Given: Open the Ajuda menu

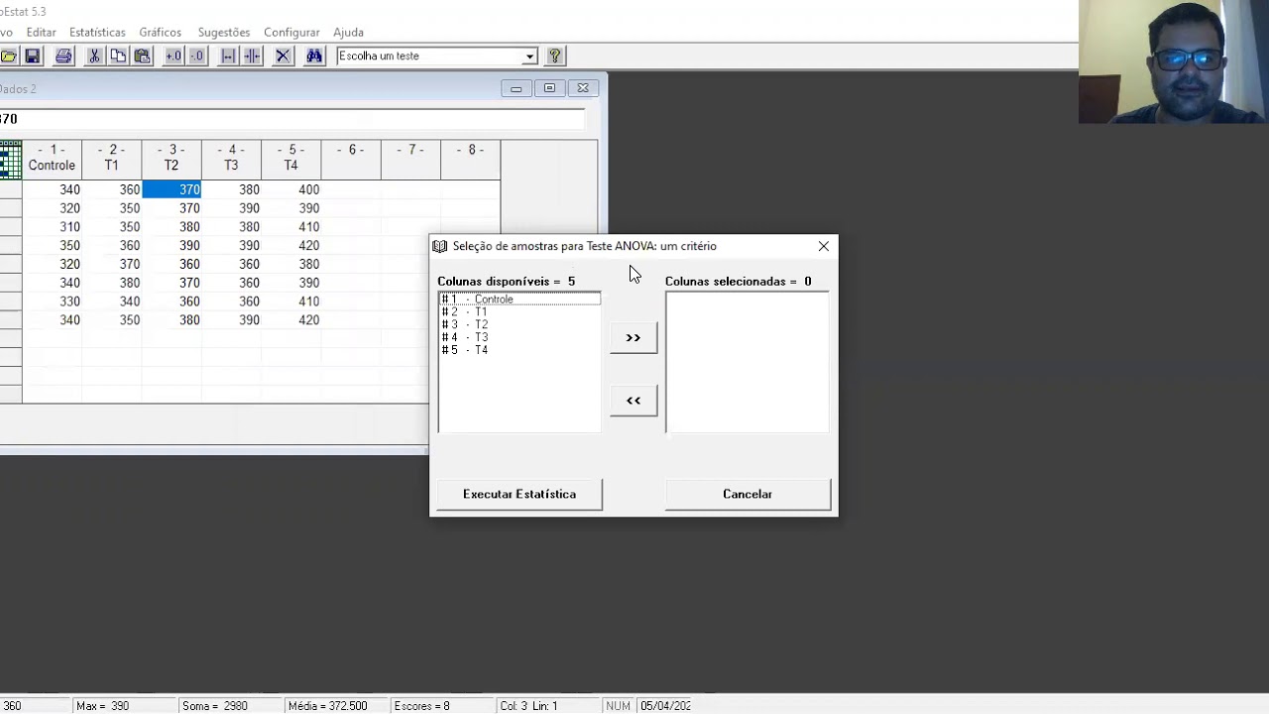Looking at the screenshot, I should 348,32.
